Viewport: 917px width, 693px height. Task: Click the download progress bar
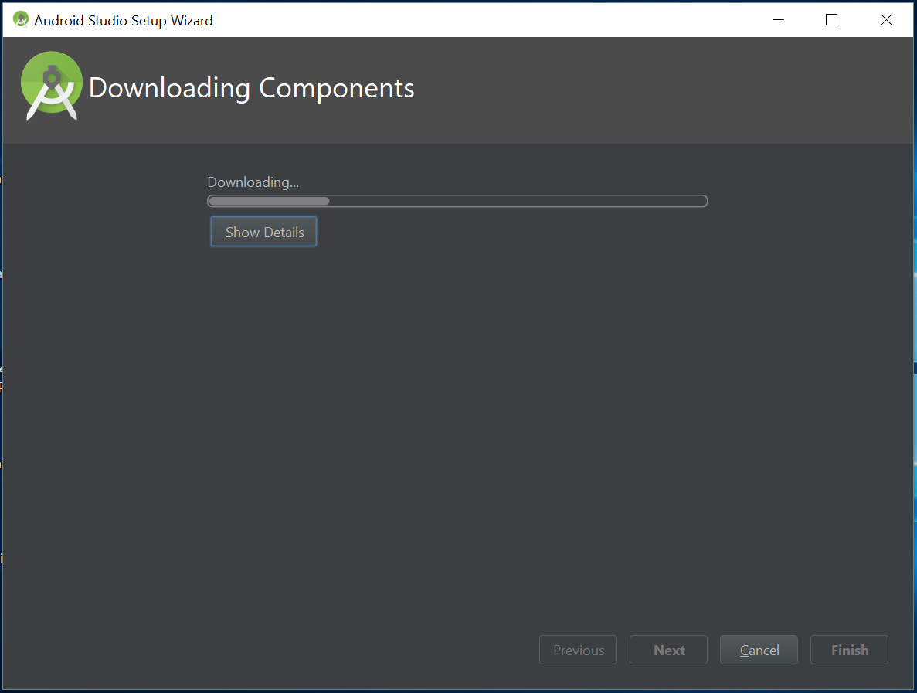point(457,200)
